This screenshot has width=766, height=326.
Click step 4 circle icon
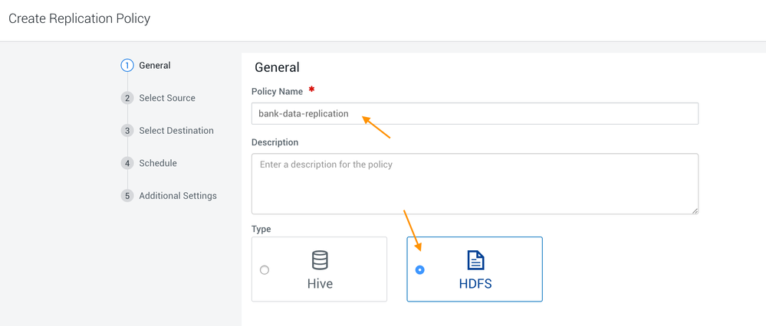pyautogui.click(x=127, y=163)
